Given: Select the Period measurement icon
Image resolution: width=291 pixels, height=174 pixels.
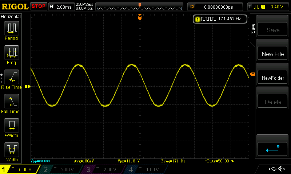Looking at the screenshot, I should pyautogui.click(x=11, y=28).
